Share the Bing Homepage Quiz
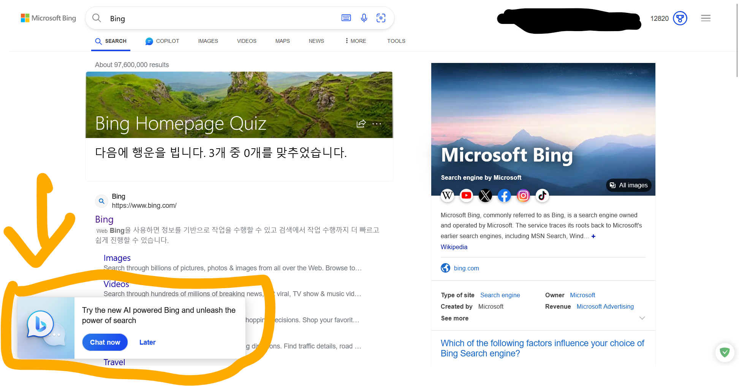Image resolution: width=739 pixels, height=386 pixels. (361, 123)
